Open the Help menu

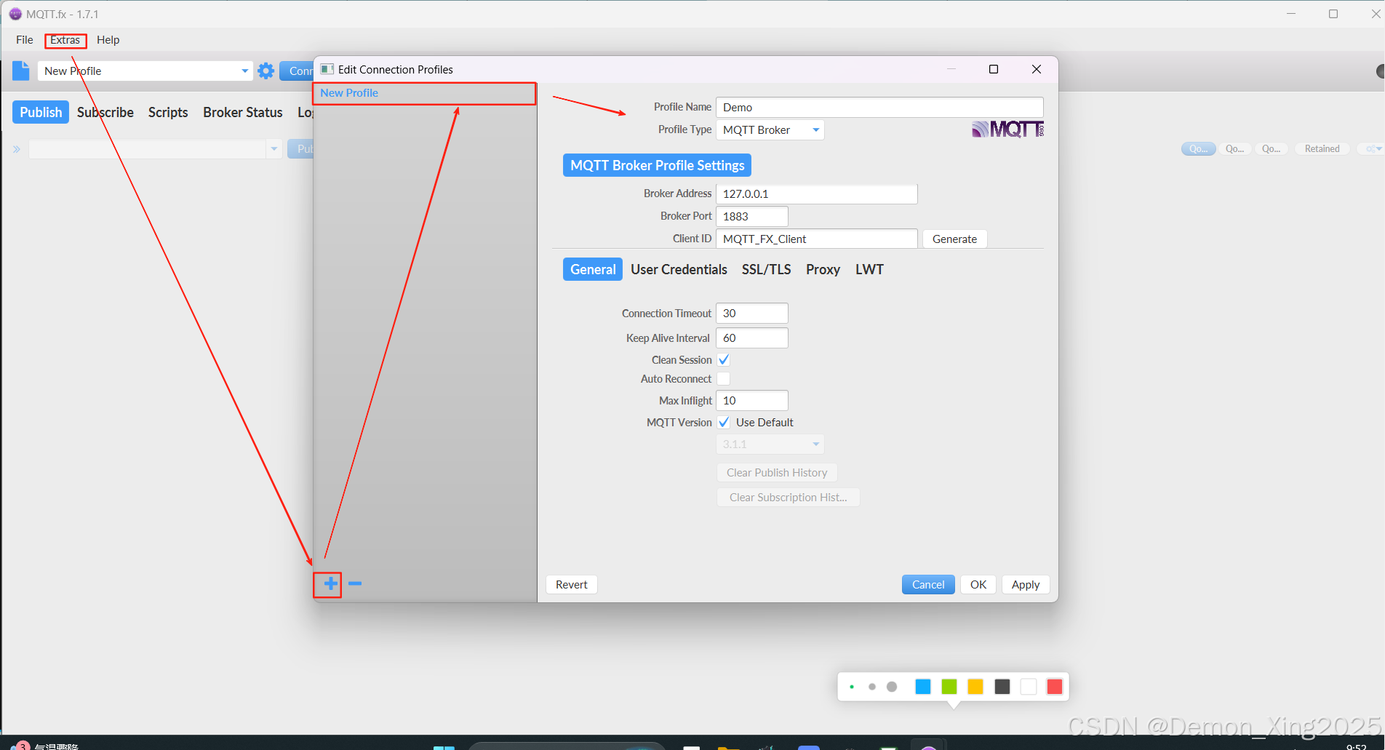coord(108,40)
